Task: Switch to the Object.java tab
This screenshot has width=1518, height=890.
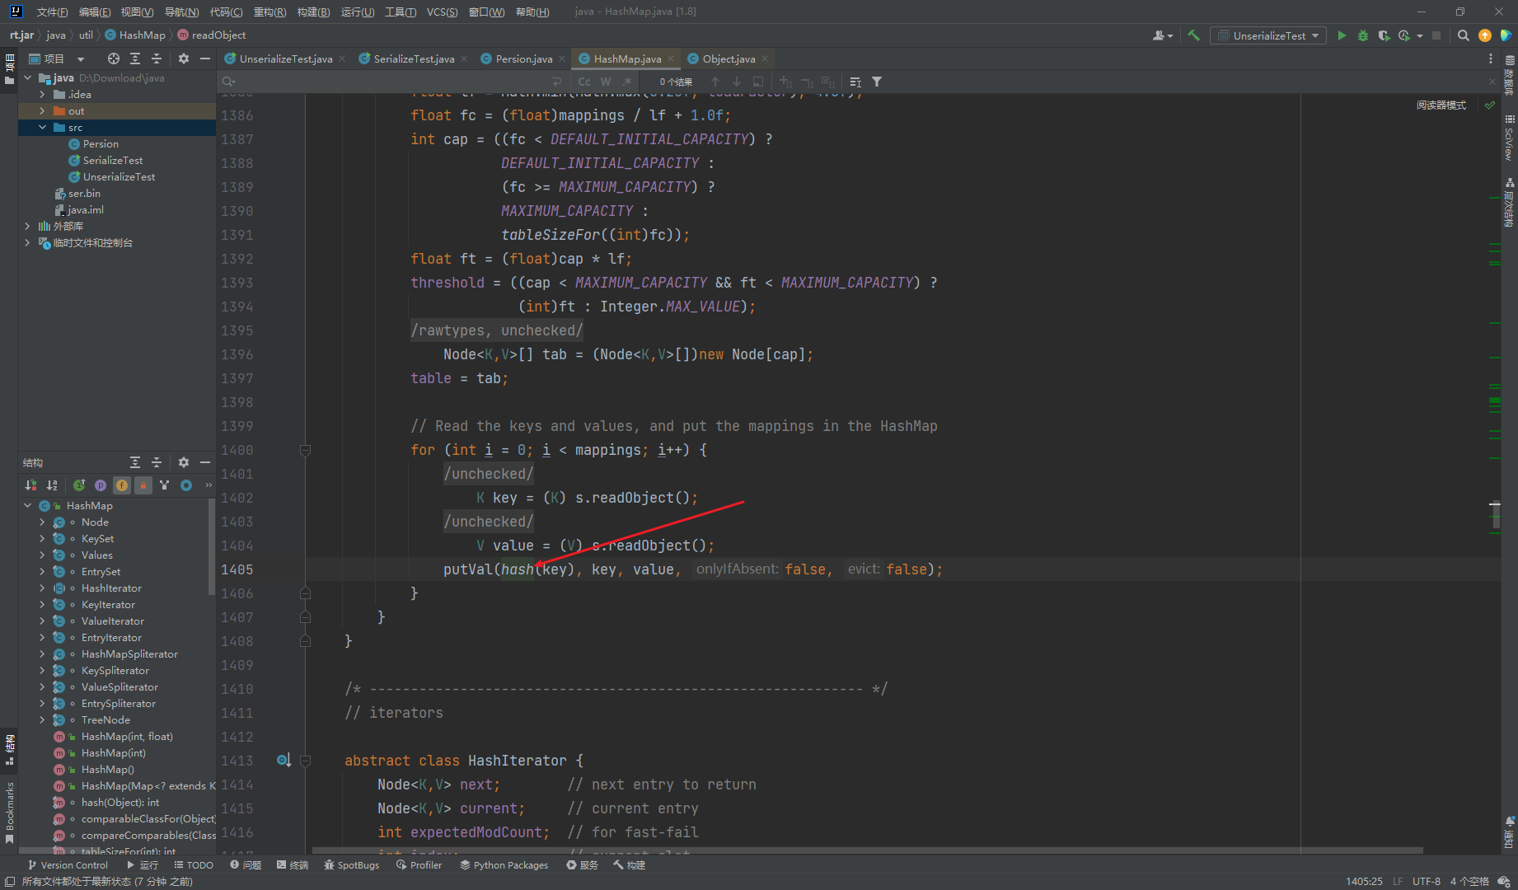Action: 729,59
